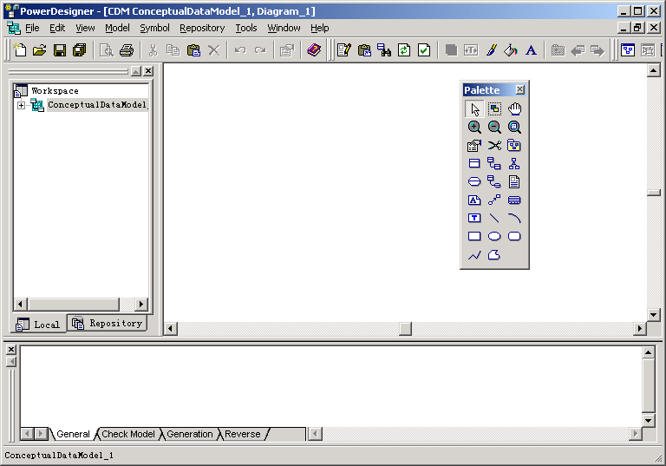Viewport: 666px width, 466px height.
Task: Click the New document toolbar icon
Action: point(20,50)
